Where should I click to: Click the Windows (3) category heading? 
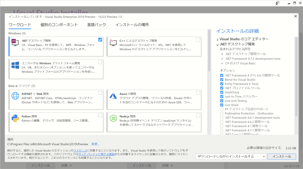[x=17, y=33]
